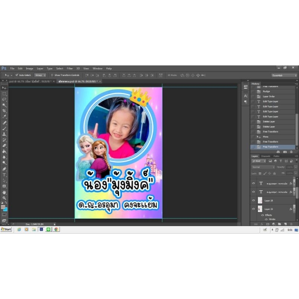This screenshot has width=299, height=299.
Task: Filter layers by pixel layers icon
Action: [x=270, y=161]
